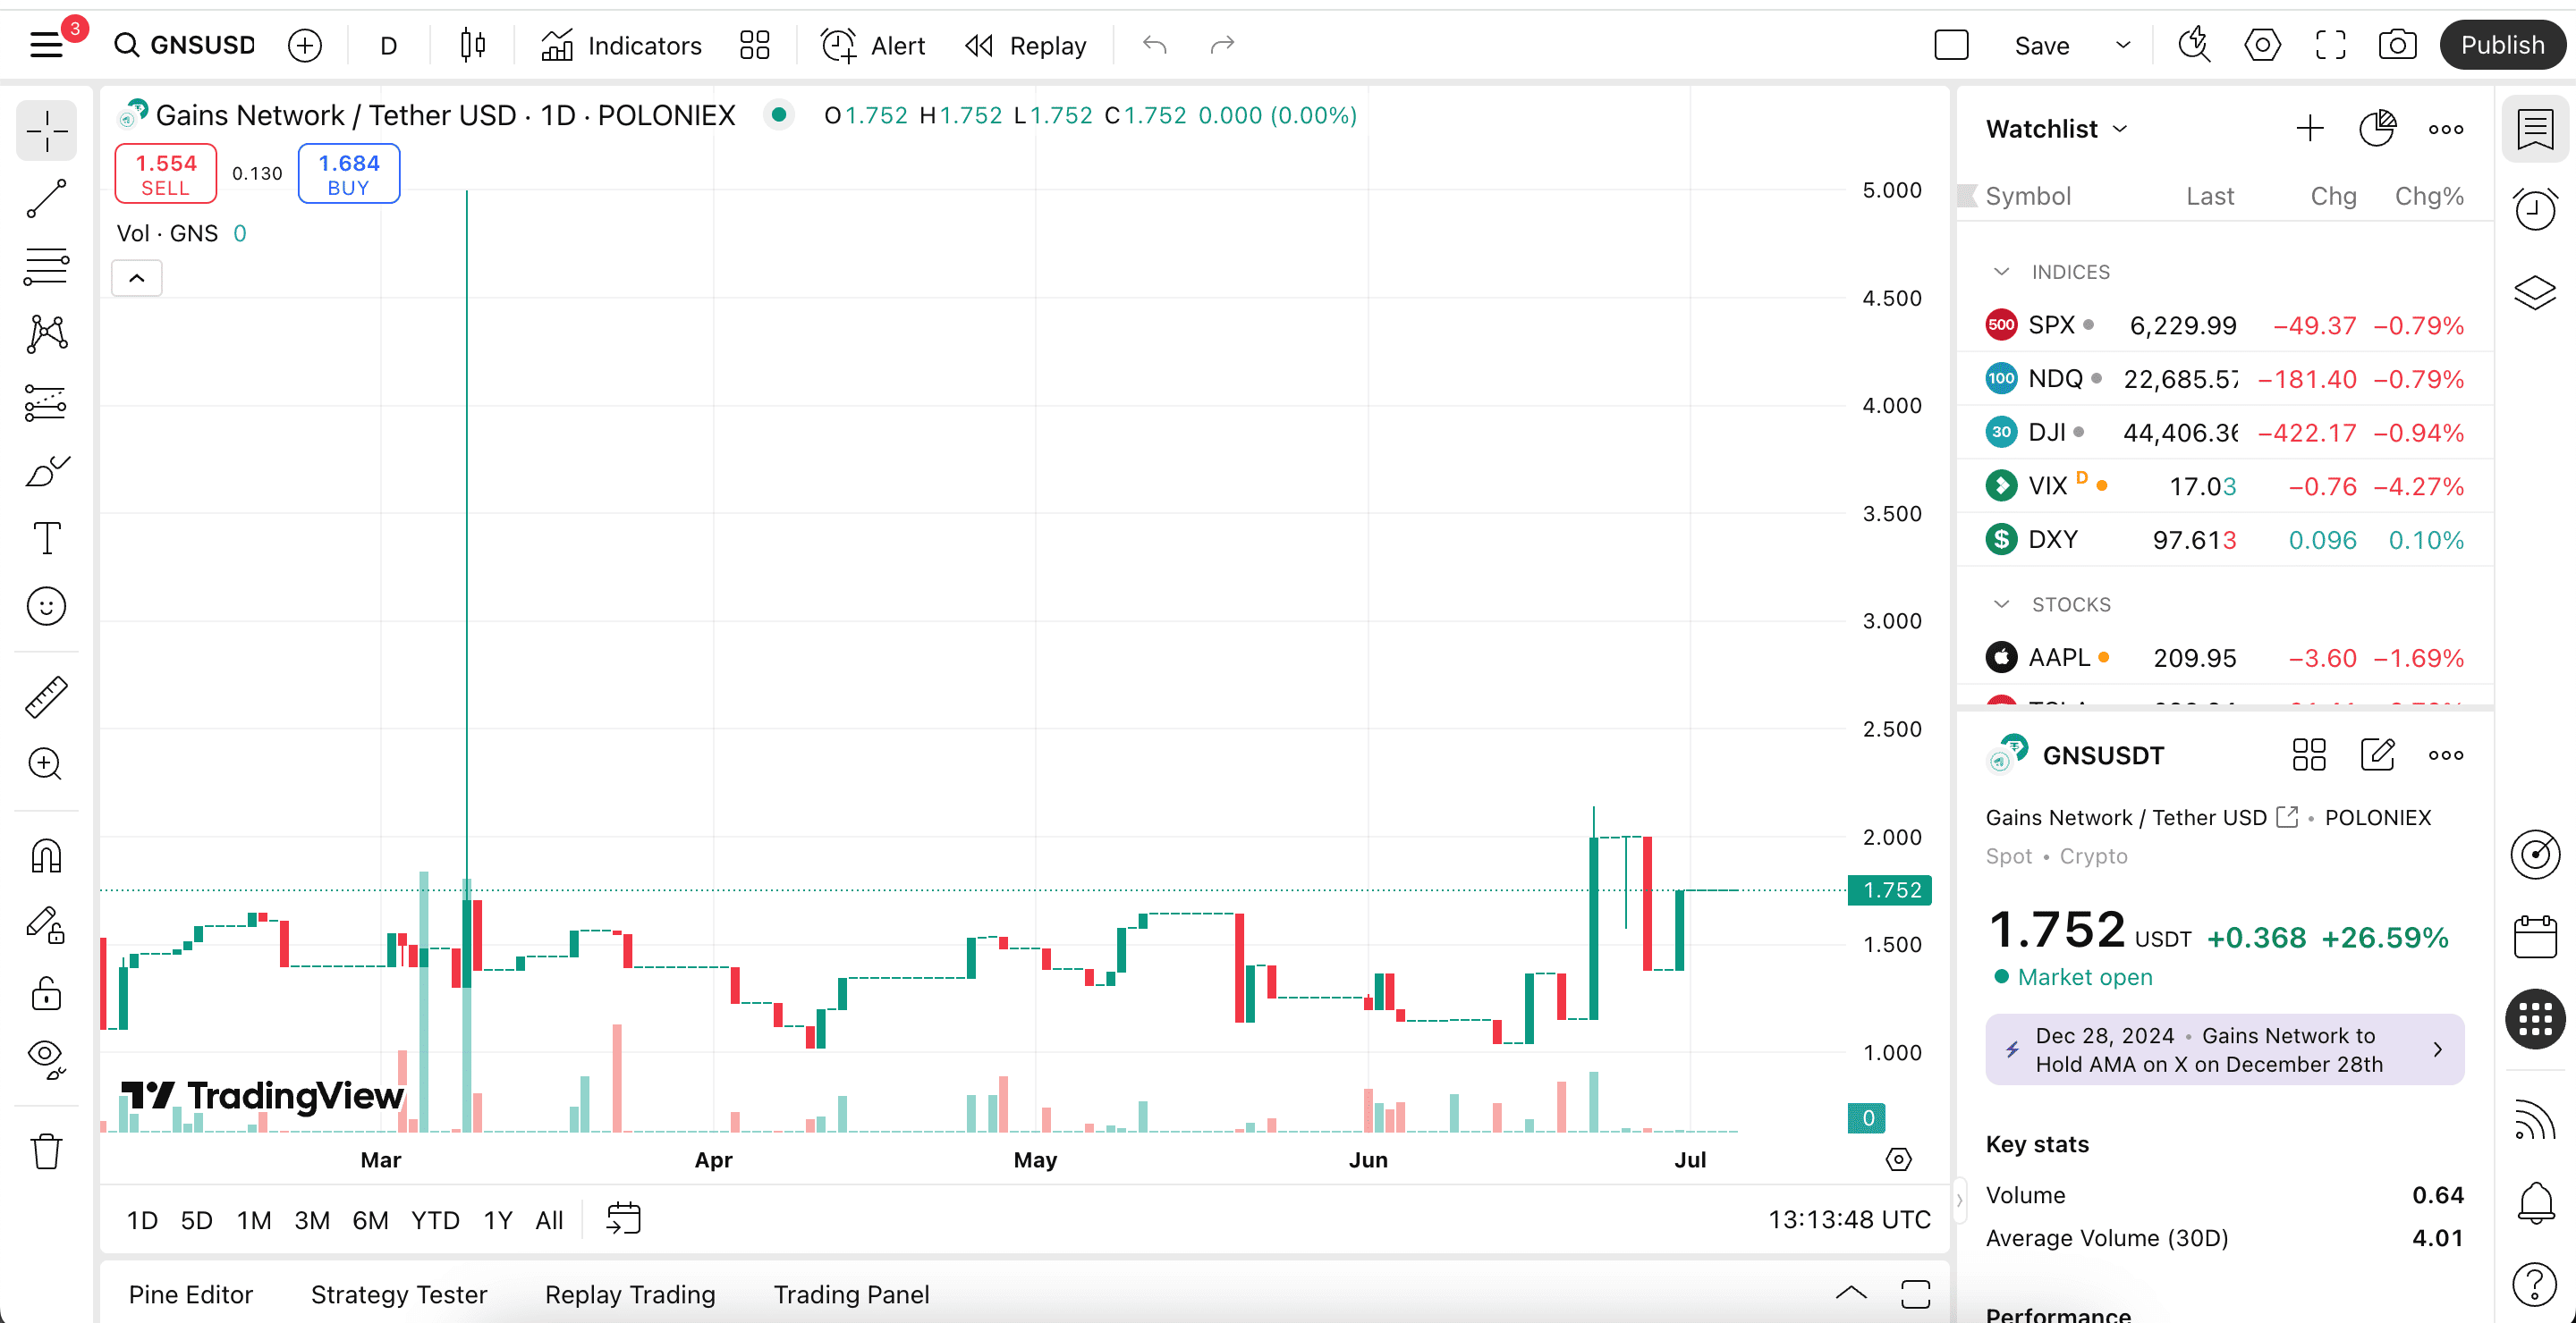Open the Strategy Tester tab
The image size is (2576, 1323).
pos(399,1295)
